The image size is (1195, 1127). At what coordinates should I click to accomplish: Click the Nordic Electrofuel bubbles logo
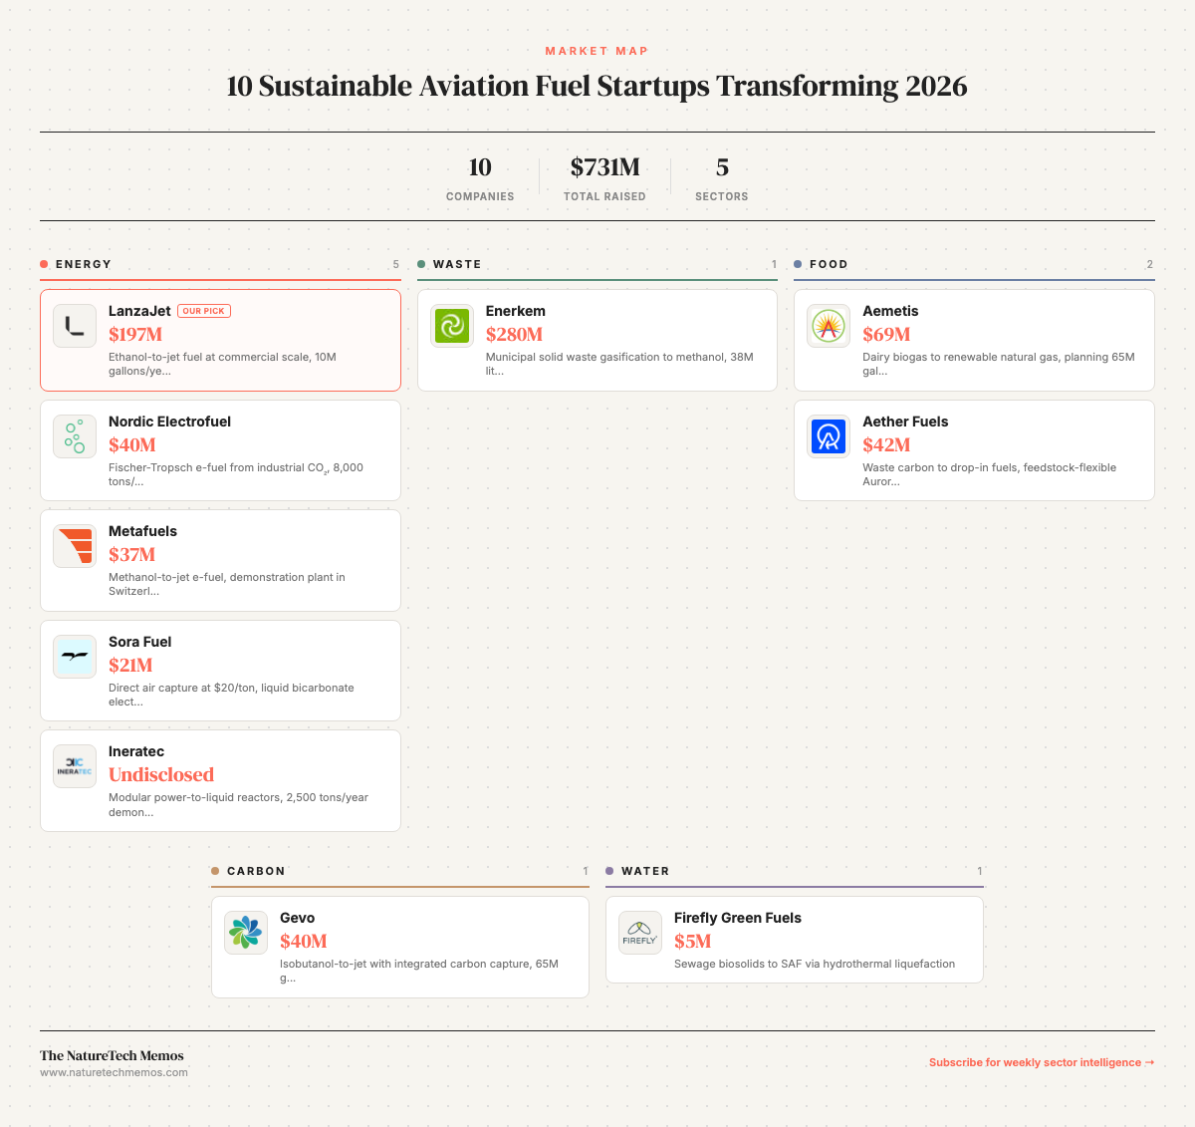click(x=75, y=436)
